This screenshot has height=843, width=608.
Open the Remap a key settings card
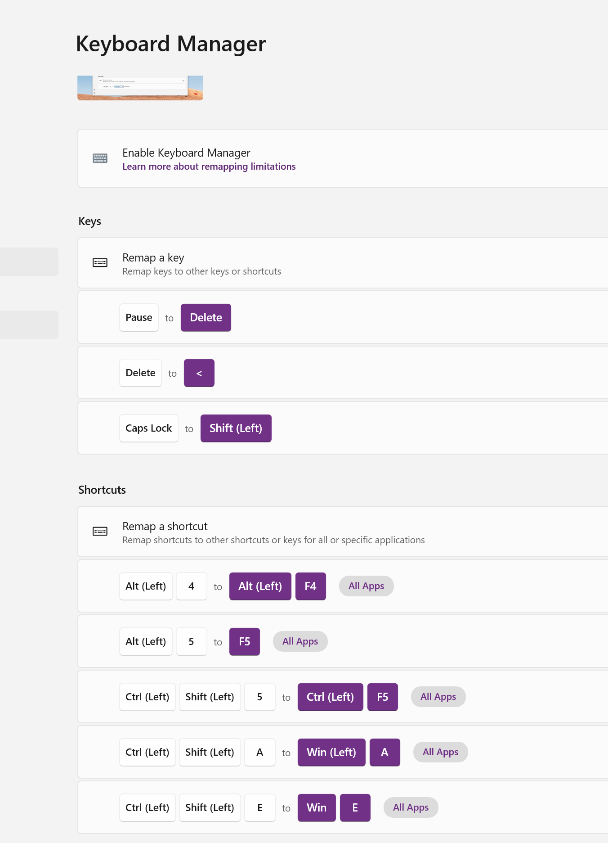[x=342, y=263]
